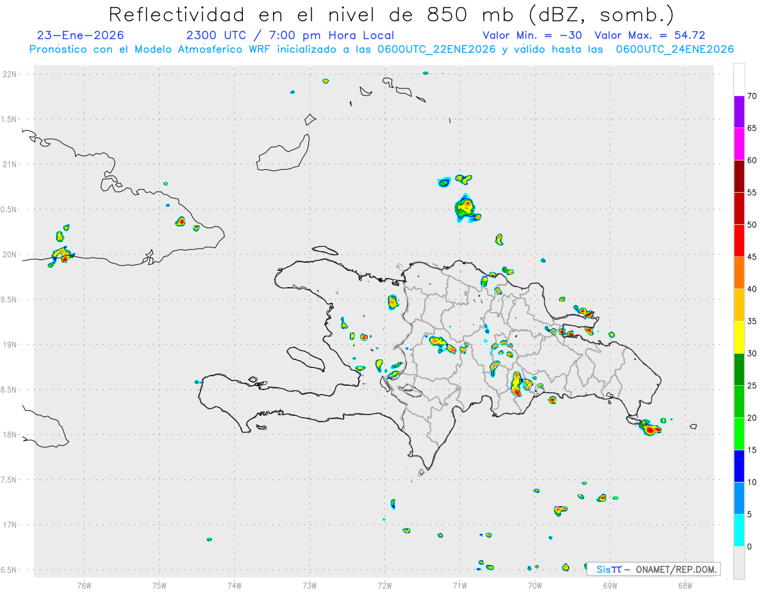Image resolution: width=769 pixels, height=594 pixels.
Task: Click the '72W' longitude label
Action: [384, 585]
